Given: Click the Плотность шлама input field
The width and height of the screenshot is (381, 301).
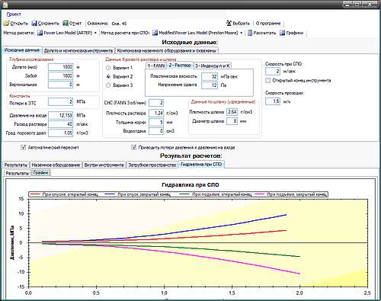Looking at the screenshot, I should [232, 112].
